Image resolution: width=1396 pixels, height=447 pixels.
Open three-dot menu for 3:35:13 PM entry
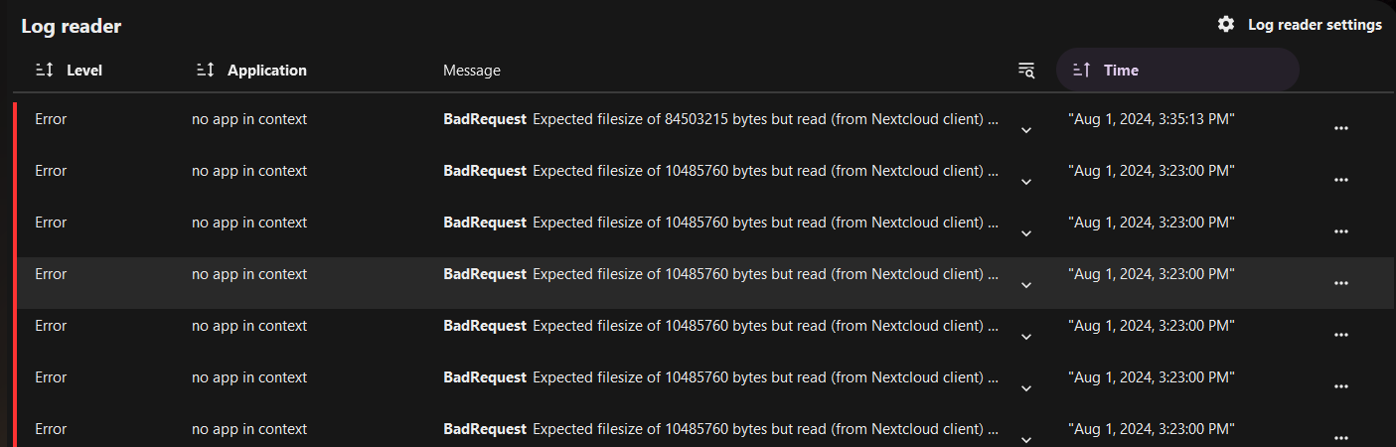[x=1340, y=128]
